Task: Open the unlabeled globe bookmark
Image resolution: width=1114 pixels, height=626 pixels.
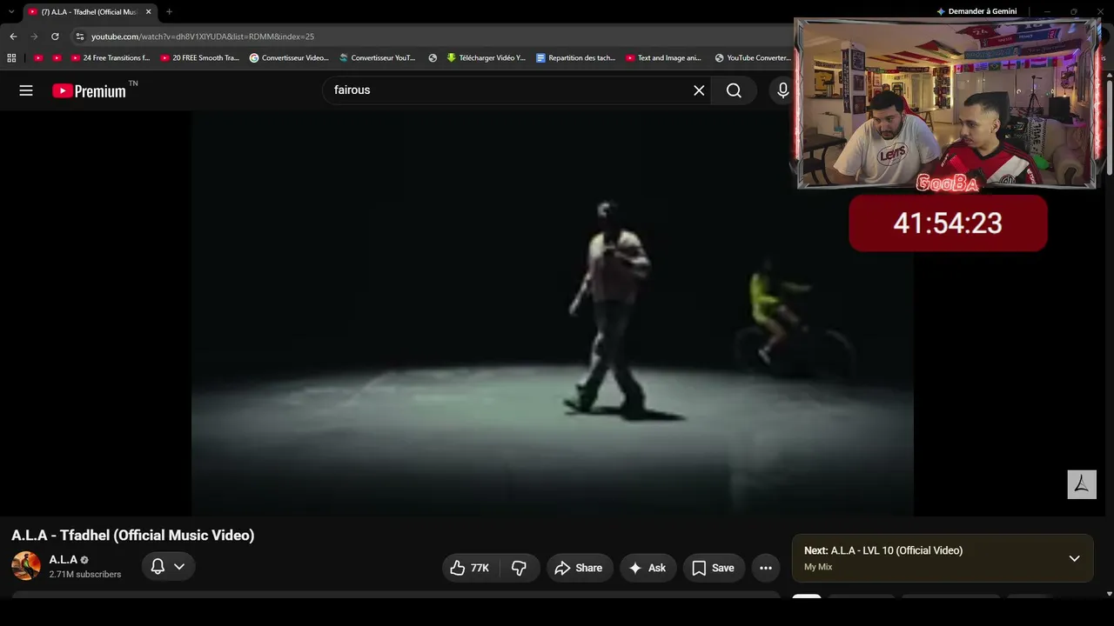Action: click(x=433, y=58)
